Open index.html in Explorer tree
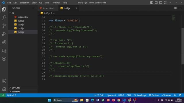184x103 pixels. [x=23, y=17]
